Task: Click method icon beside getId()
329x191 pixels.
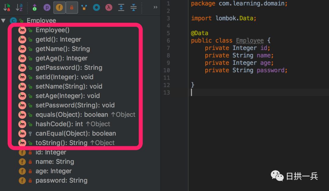Action: [x=22, y=40]
